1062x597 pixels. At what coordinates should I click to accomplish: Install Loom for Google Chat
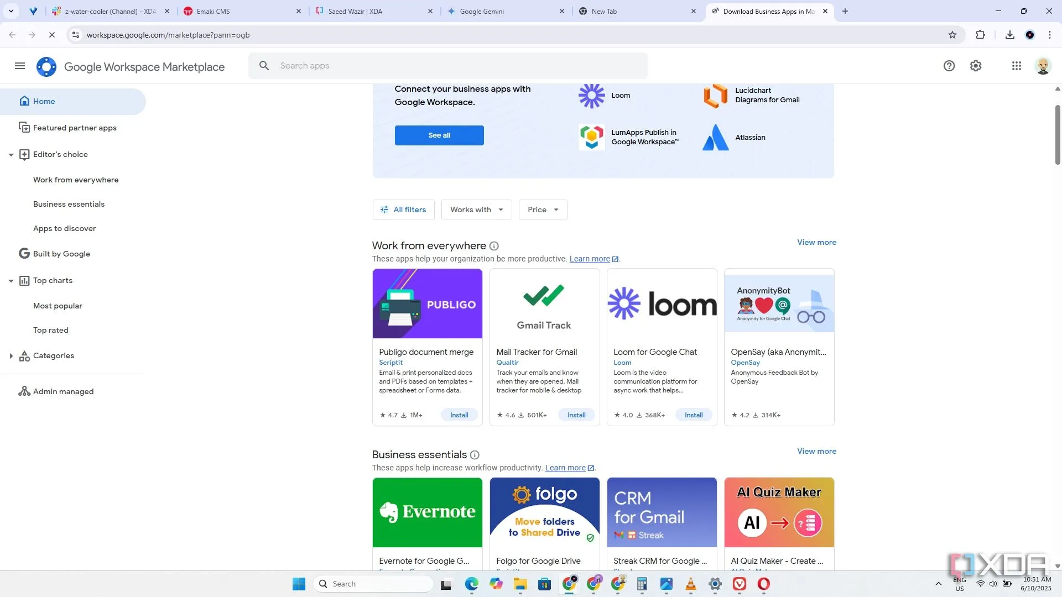694,415
